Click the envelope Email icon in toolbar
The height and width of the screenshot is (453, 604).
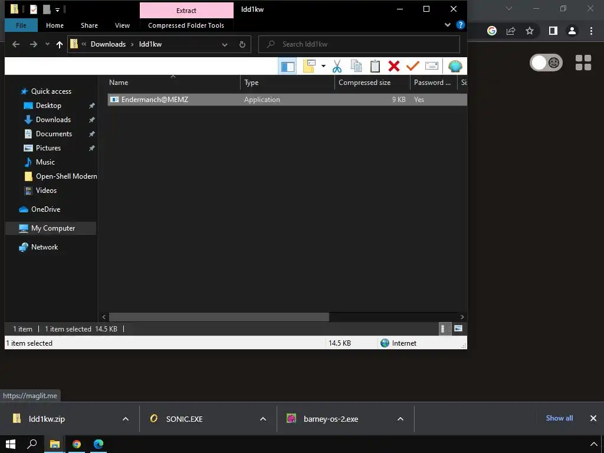tap(431, 66)
